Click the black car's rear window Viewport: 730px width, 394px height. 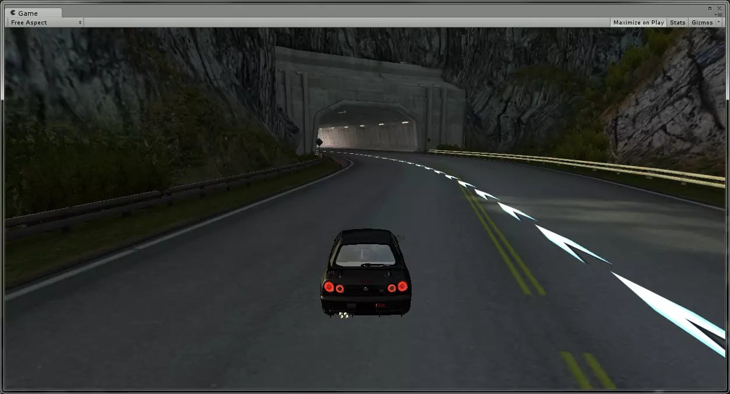pyautogui.click(x=366, y=254)
